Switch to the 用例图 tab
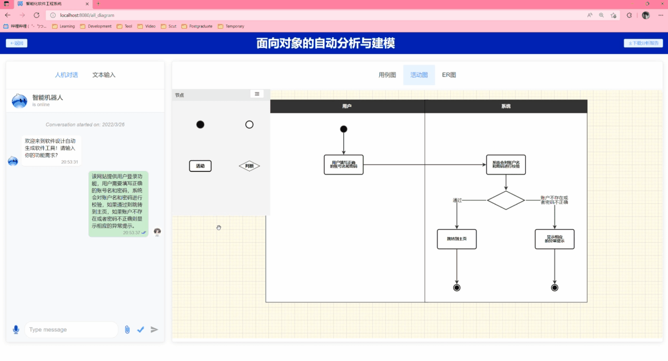The height and width of the screenshot is (361, 668). coord(387,75)
